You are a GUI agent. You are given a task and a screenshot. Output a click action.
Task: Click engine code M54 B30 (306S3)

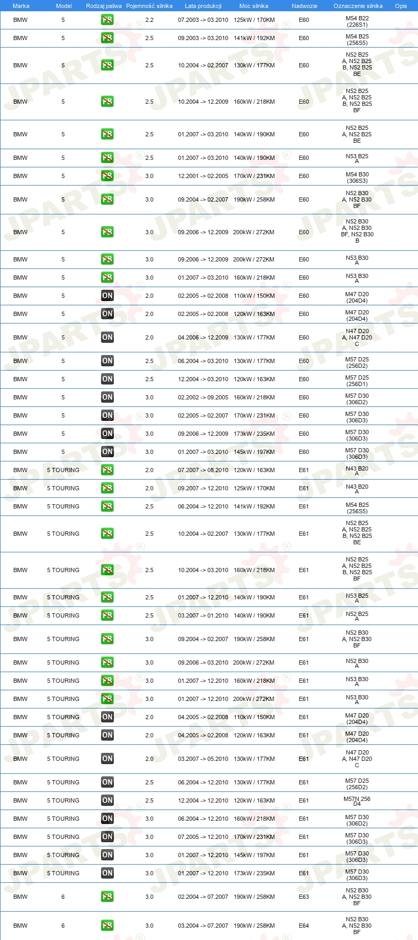click(x=357, y=178)
